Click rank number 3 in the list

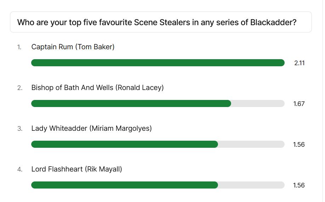(20, 129)
